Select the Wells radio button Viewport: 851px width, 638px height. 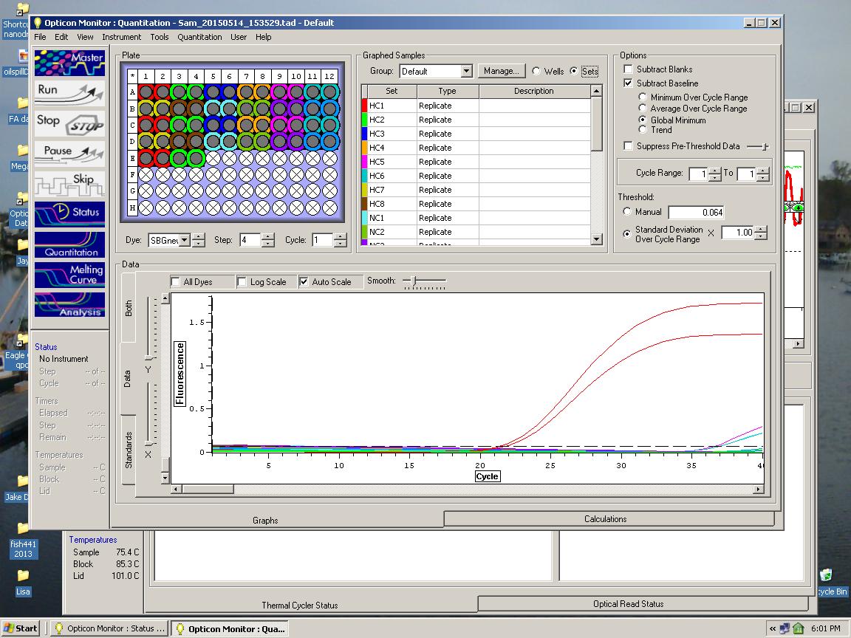(536, 72)
